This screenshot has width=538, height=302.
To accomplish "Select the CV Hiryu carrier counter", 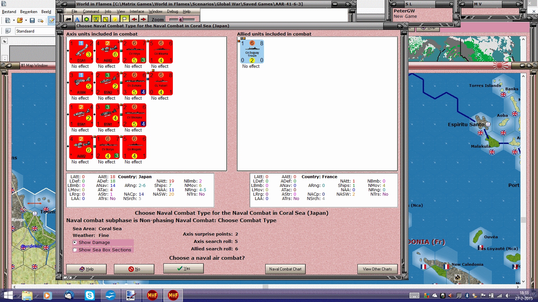I will 134,51.
